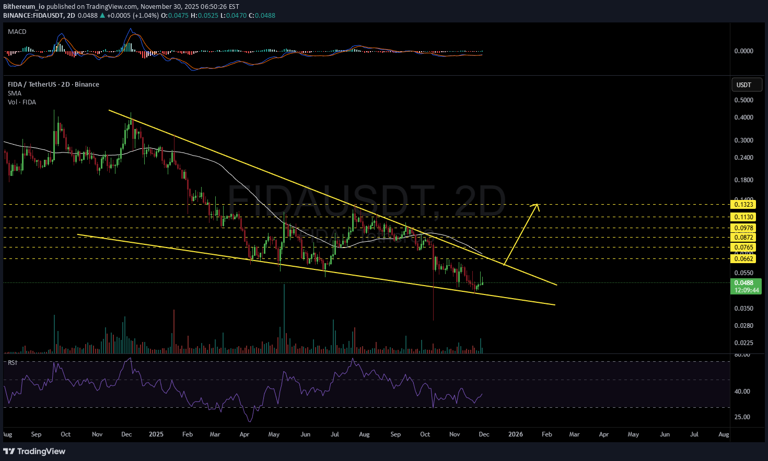
Task: Click the green current price 0.0488 label
Action: 746,283
